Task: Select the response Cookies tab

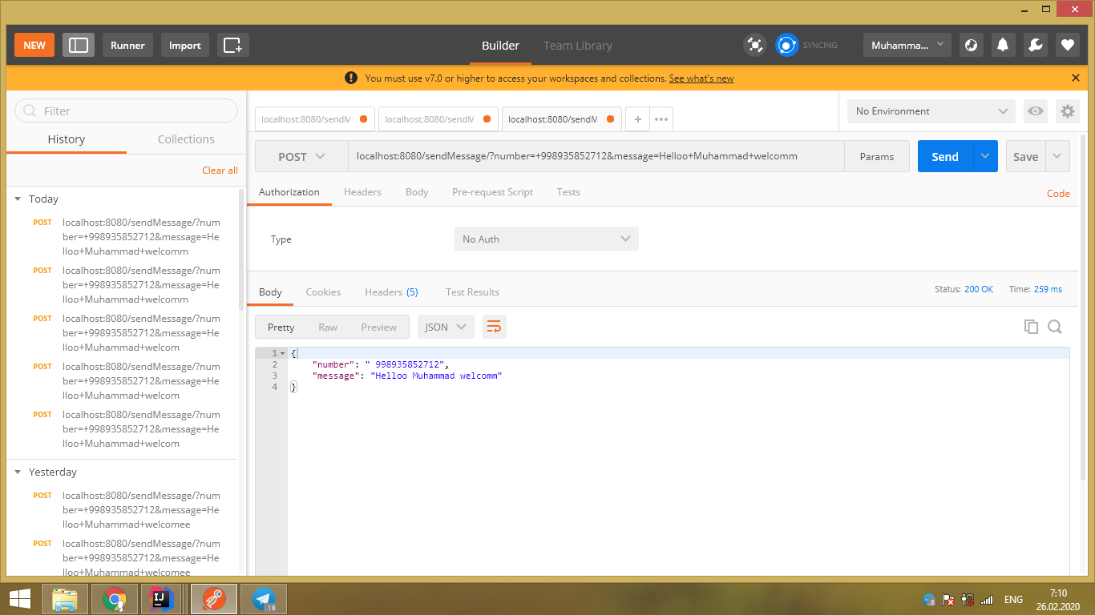Action: coord(323,292)
